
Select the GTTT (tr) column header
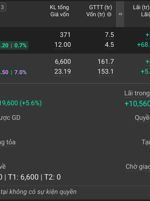100,7
